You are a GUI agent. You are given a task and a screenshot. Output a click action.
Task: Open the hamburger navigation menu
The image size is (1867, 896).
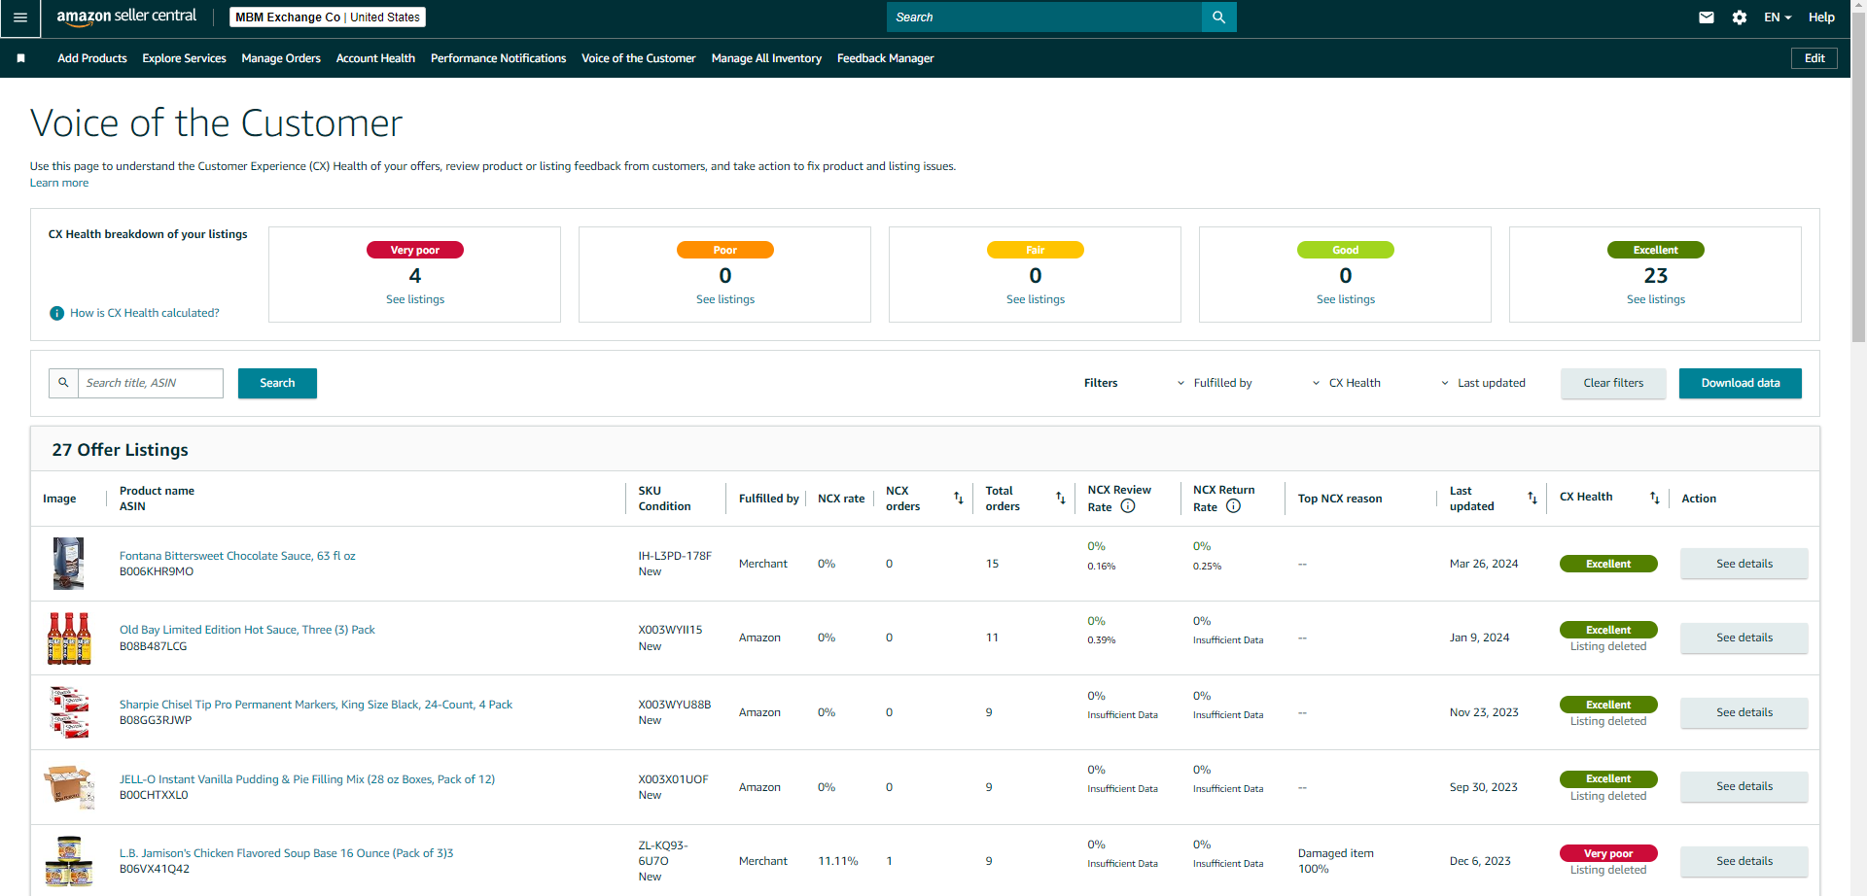pos(19,17)
